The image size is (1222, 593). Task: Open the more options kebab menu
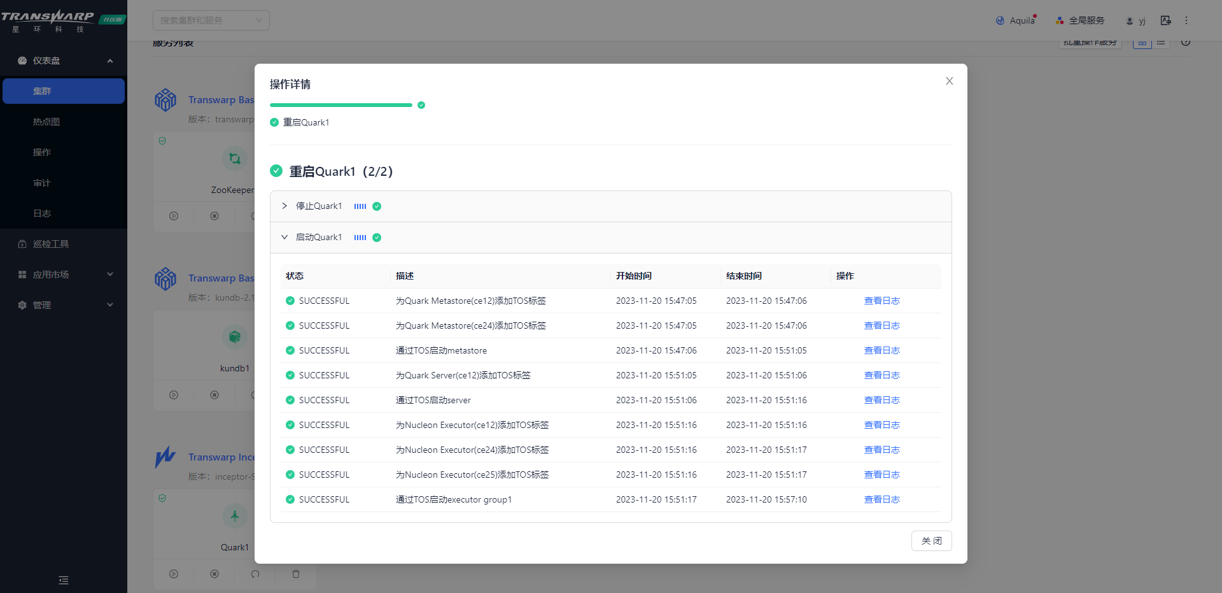pyautogui.click(x=1186, y=20)
